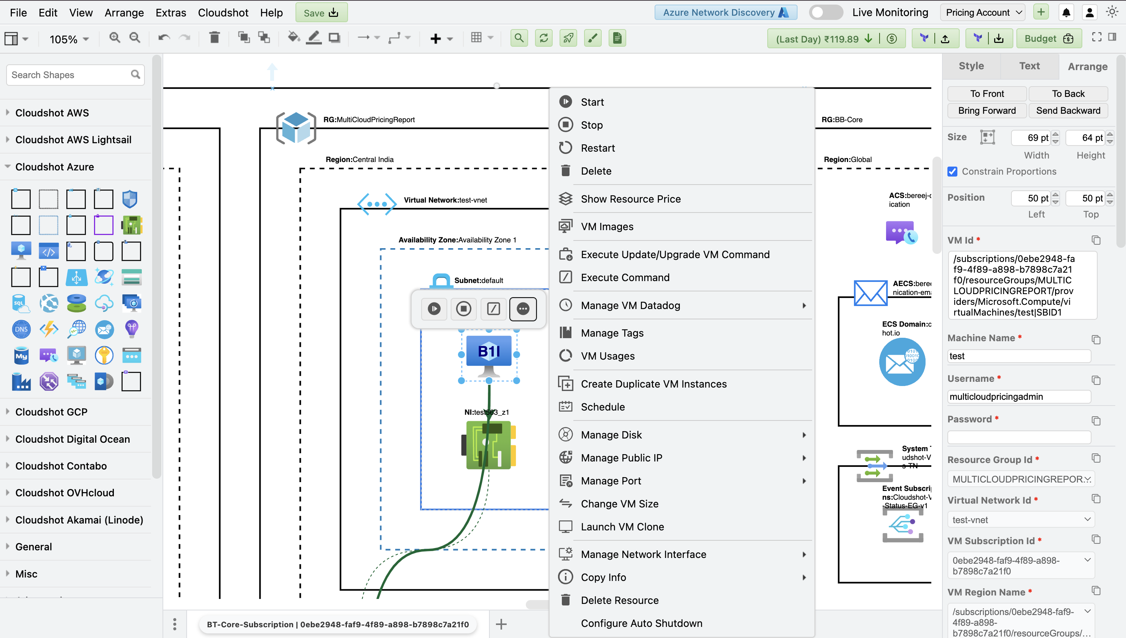Click the paint bucket fill color icon

point(294,38)
